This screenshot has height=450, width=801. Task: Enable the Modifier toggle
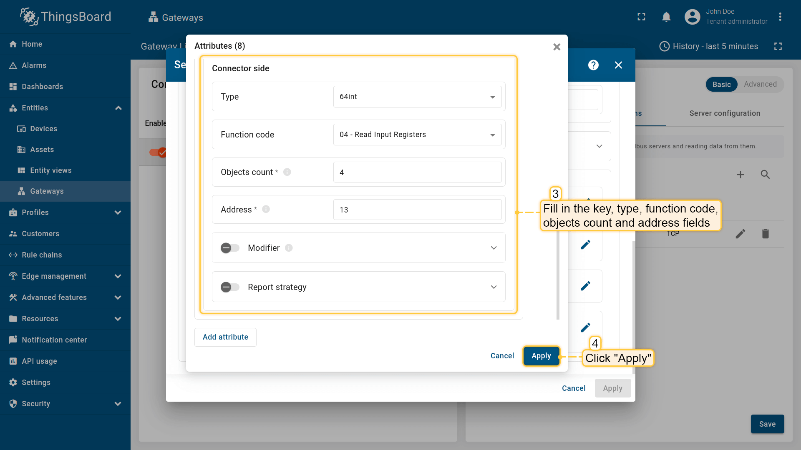point(230,248)
